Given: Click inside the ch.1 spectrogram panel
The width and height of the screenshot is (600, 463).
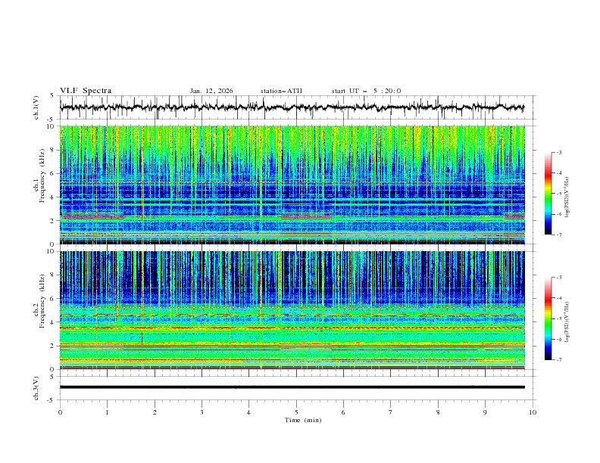Looking at the screenshot, I should tap(292, 185).
